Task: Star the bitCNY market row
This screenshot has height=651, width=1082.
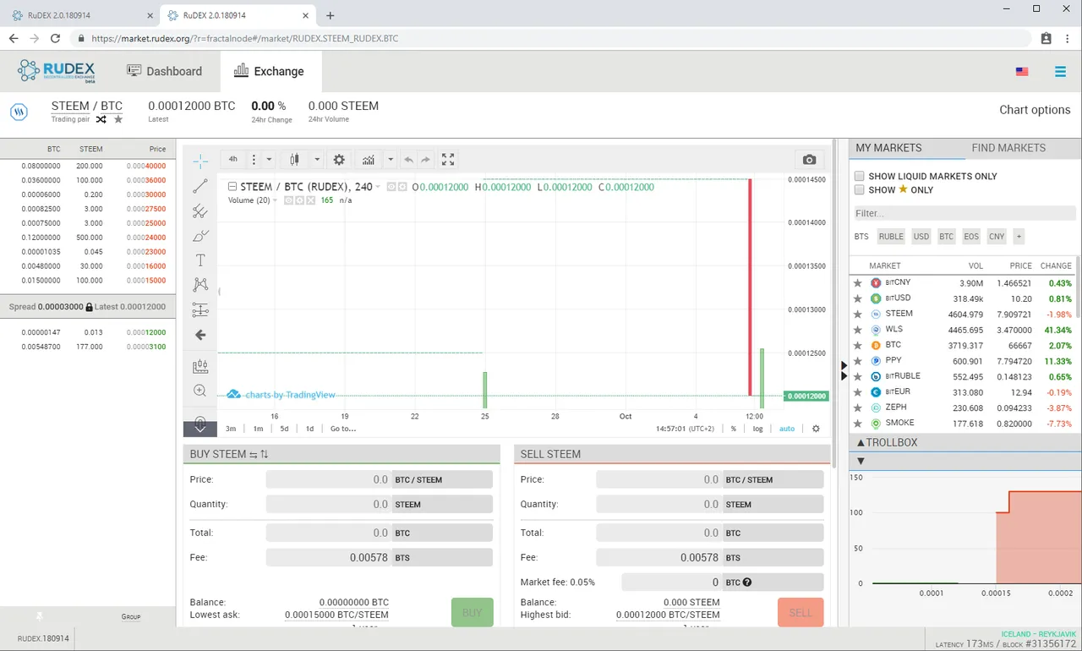Action: click(857, 283)
